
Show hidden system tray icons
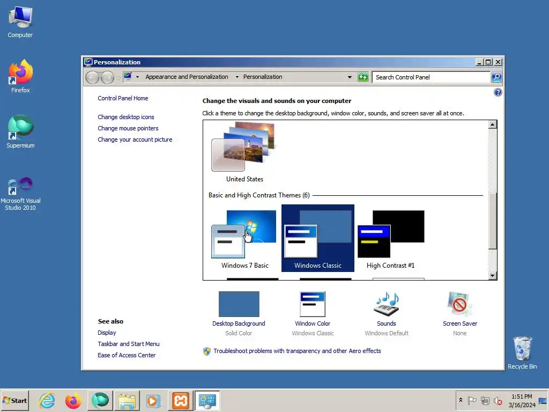pyautogui.click(x=461, y=400)
